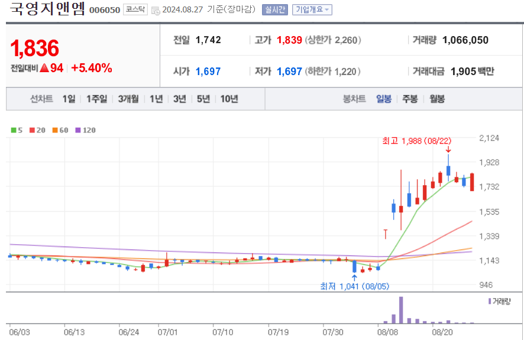Click the red 20-day average legend swatch
The height and width of the screenshot is (340, 524).
[x=33, y=130]
